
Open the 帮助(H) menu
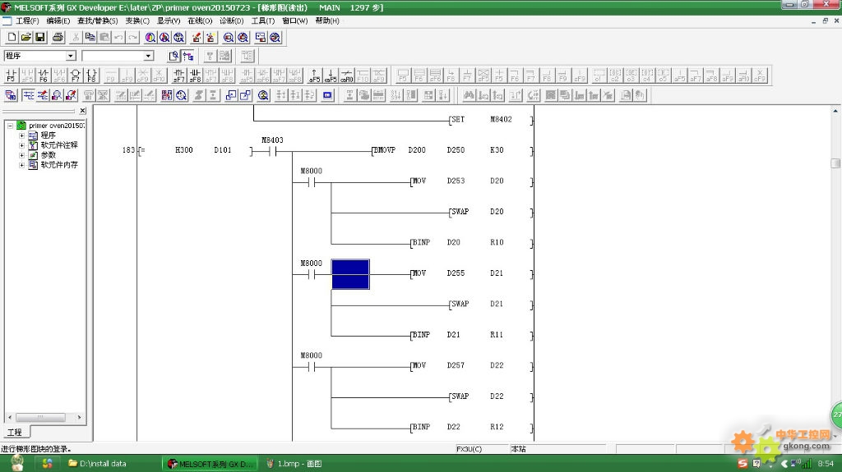click(327, 21)
